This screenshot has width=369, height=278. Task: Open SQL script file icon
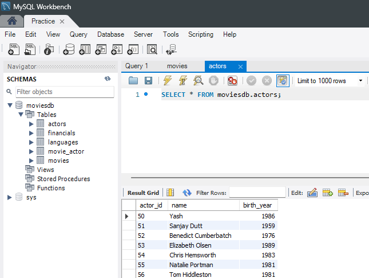(x=30, y=49)
